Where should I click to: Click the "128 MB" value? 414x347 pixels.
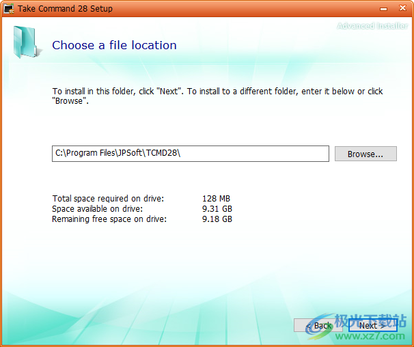pos(216,198)
